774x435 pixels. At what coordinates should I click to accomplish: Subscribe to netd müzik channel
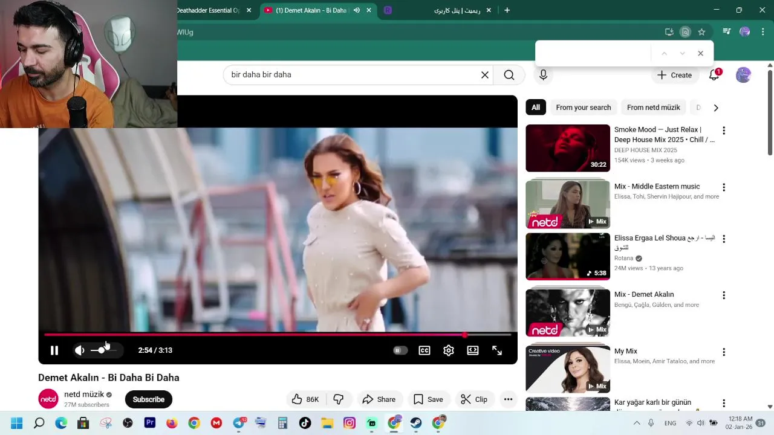tap(149, 399)
